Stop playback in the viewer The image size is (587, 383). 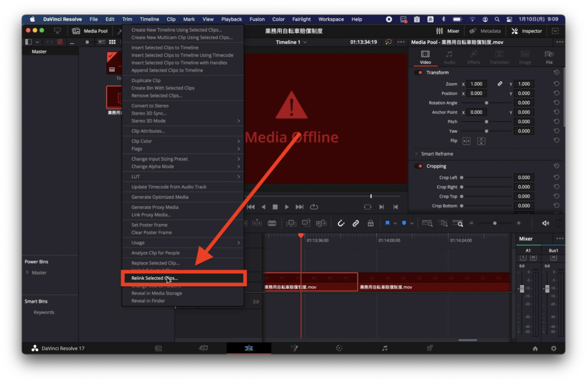pyautogui.click(x=275, y=207)
